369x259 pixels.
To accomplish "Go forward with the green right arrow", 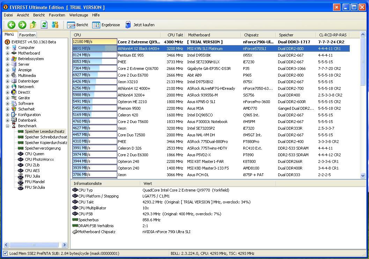I will point(22,25).
